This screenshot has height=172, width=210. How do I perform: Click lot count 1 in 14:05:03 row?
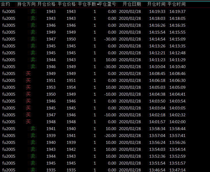click(95, 87)
